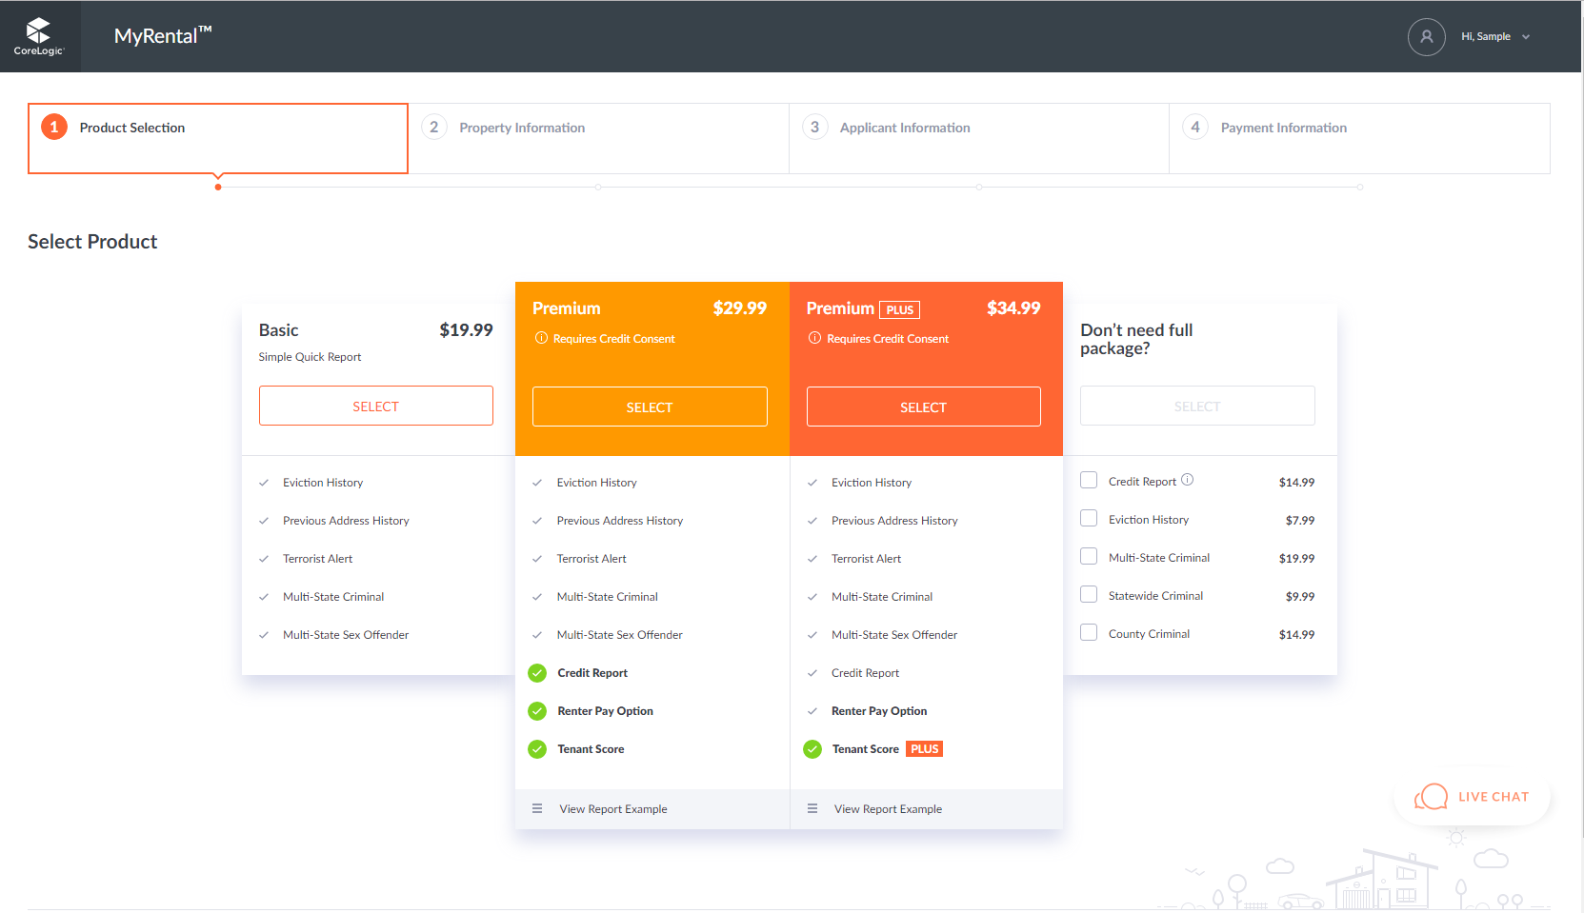Image resolution: width=1584 pixels, height=913 pixels.
Task: Check the Credit Report $14.99 checkbox
Action: pyautogui.click(x=1089, y=480)
